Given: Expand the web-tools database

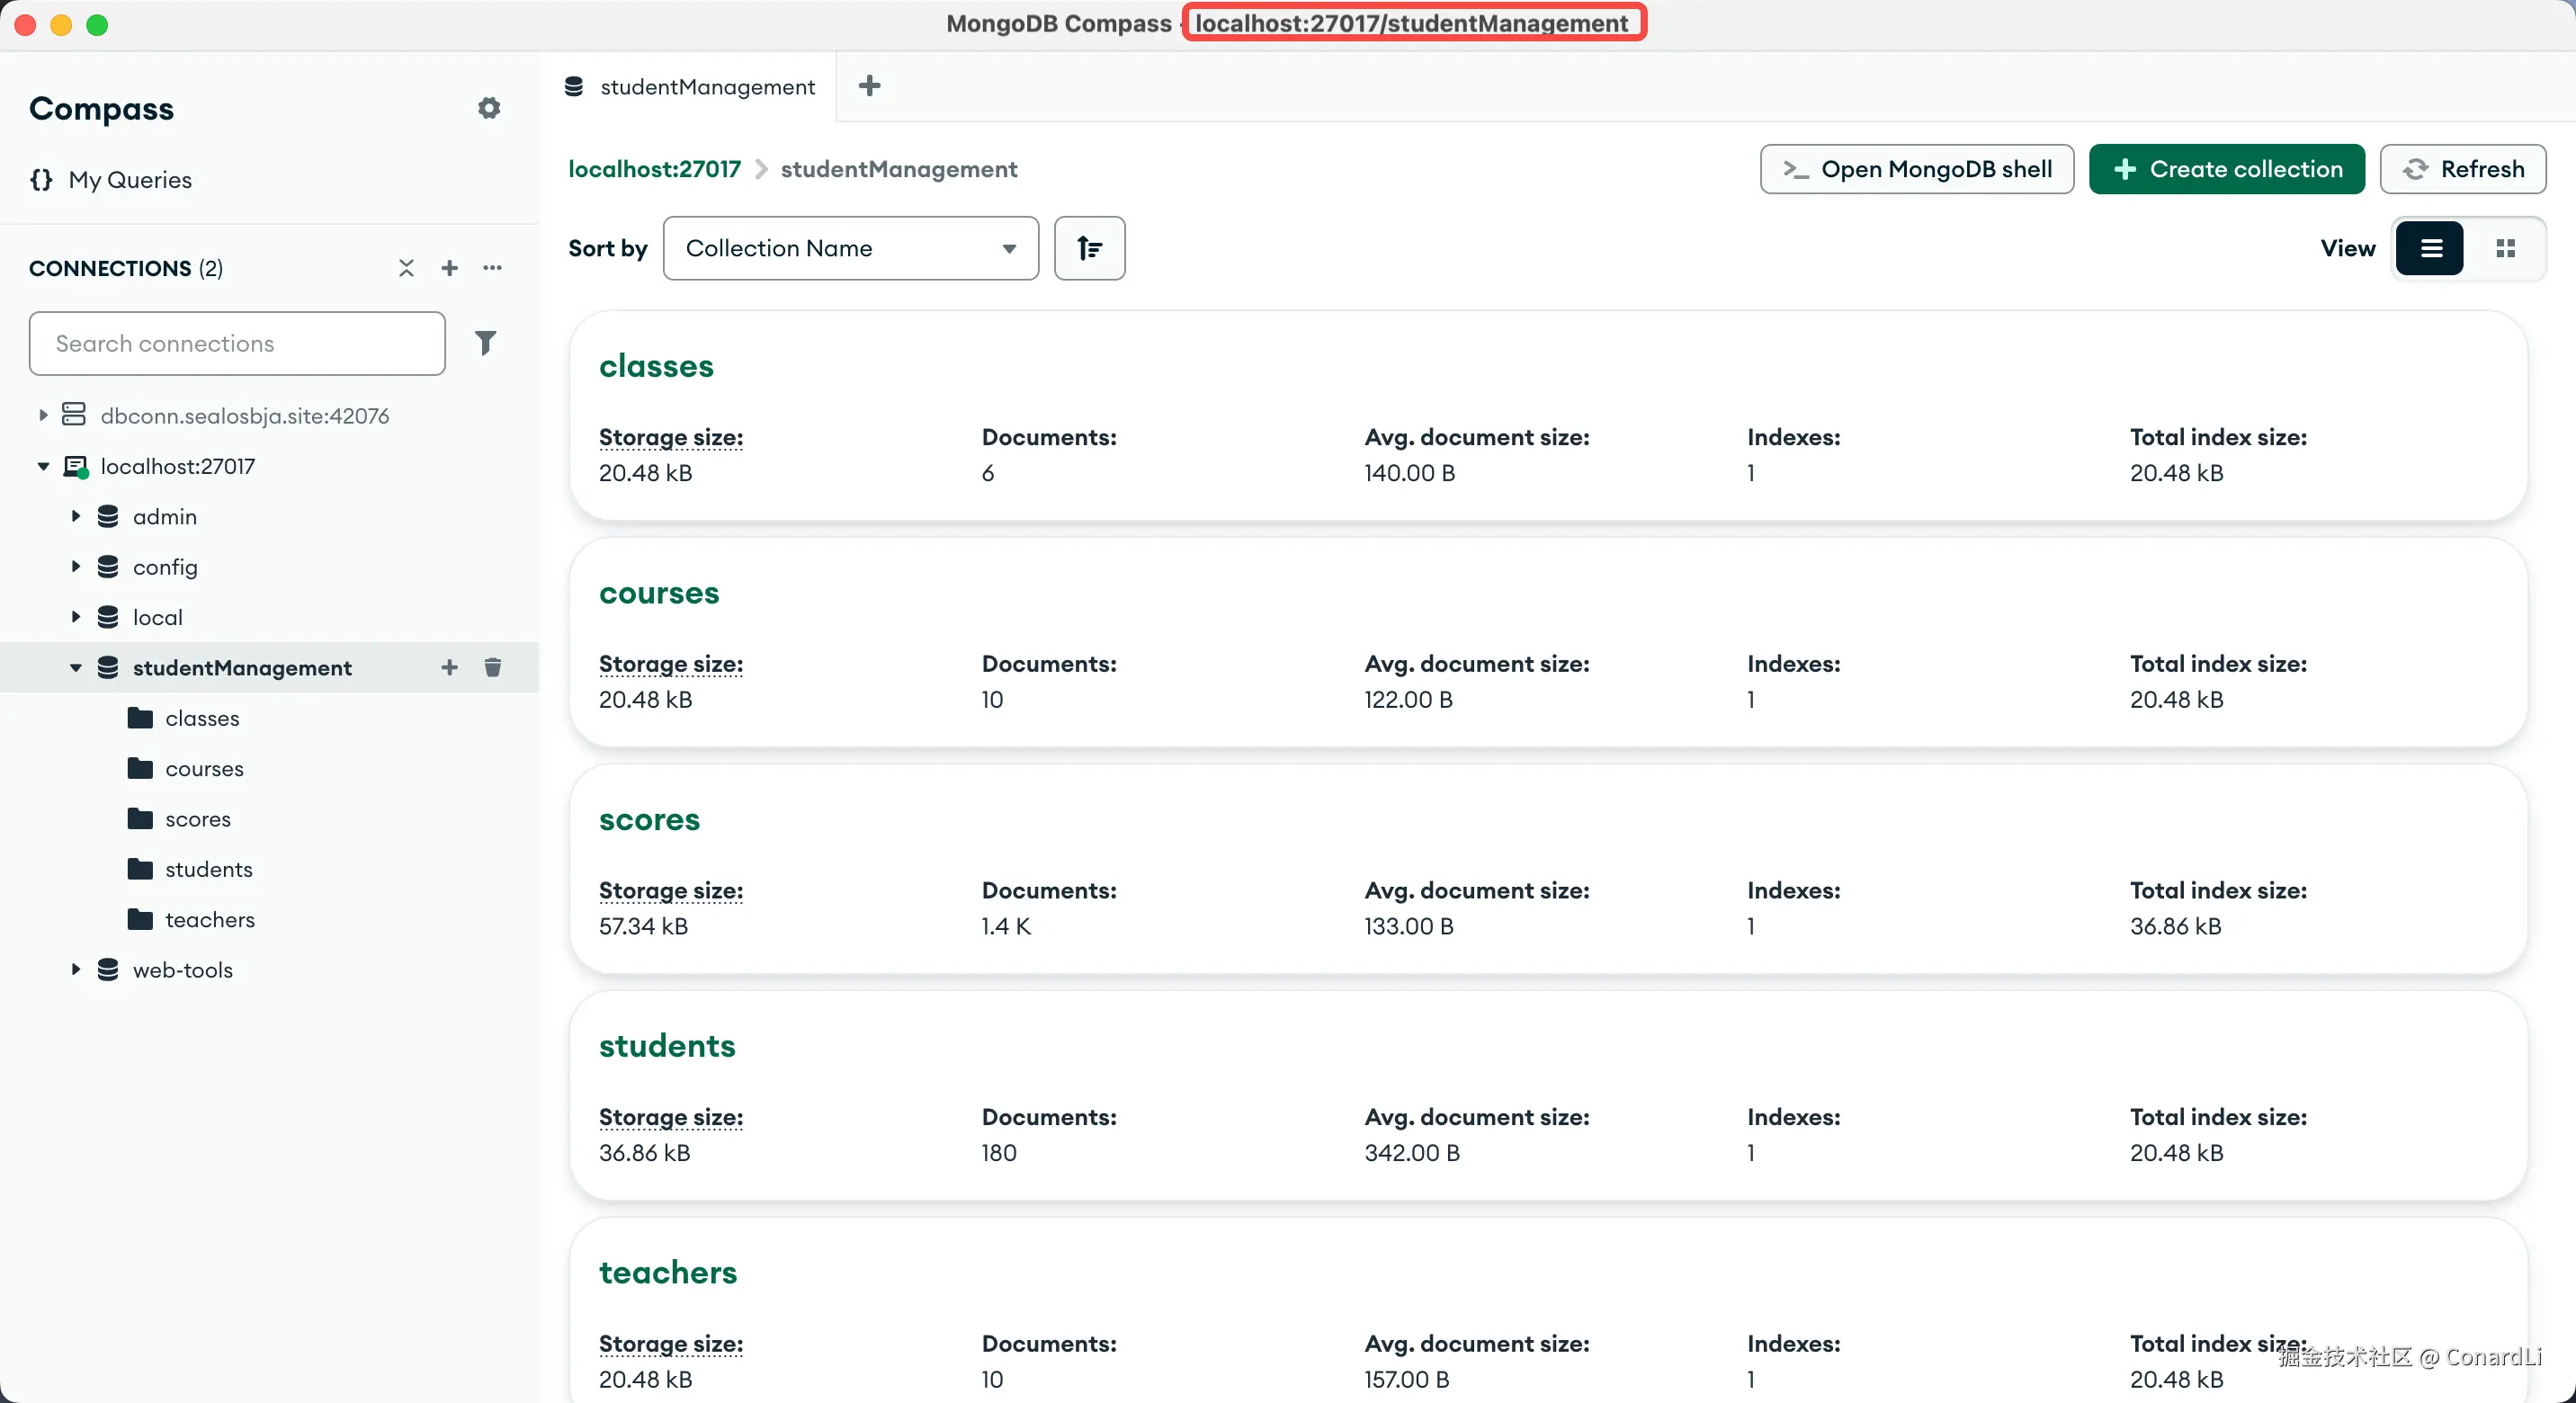Looking at the screenshot, I should 75,969.
